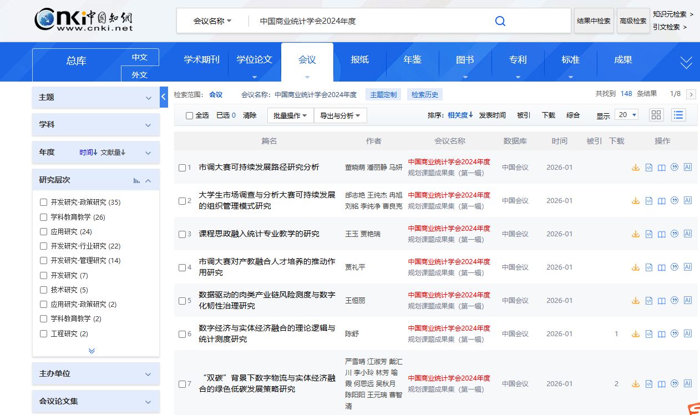Open online reading for the 数字经济 paper
This screenshot has height=415, width=700.
pos(661,333)
